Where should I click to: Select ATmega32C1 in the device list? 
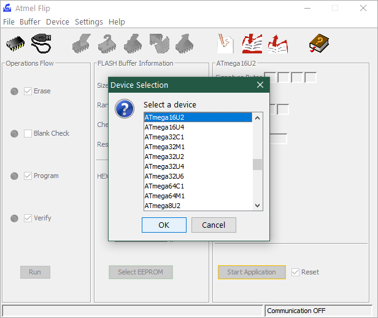click(198, 137)
